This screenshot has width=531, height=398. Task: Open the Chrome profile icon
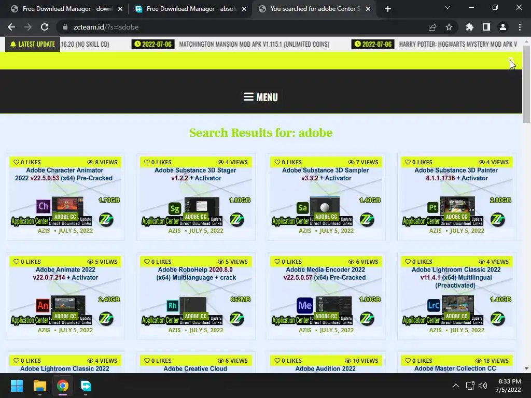click(503, 27)
